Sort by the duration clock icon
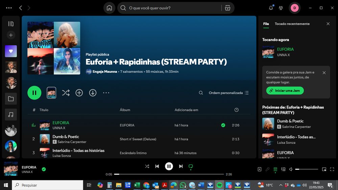The width and height of the screenshot is (338, 190). (x=237, y=110)
